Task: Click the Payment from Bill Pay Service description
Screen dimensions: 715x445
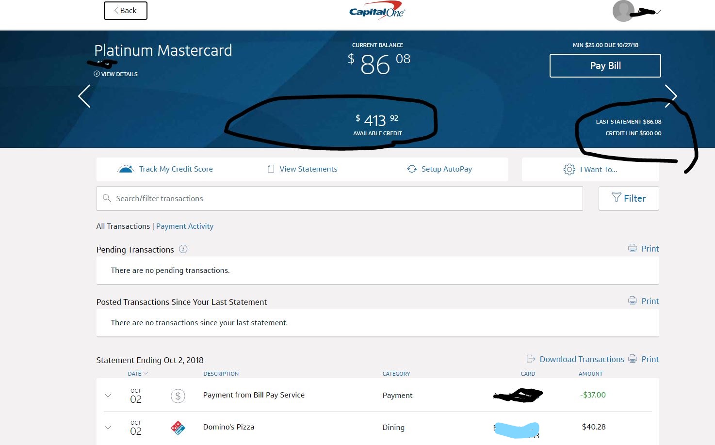Action: 254,395
